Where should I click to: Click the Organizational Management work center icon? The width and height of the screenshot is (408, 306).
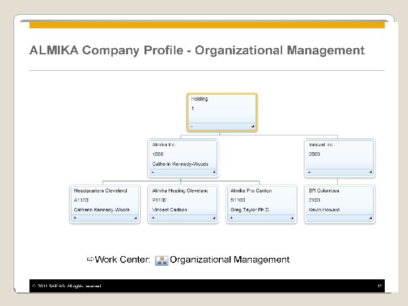tap(161, 260)
